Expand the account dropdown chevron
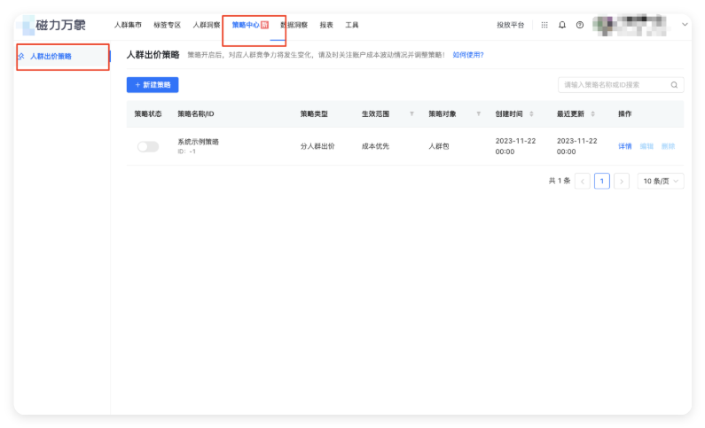The width and height of the screenshot is (705, 428). (x=685, y=25)
